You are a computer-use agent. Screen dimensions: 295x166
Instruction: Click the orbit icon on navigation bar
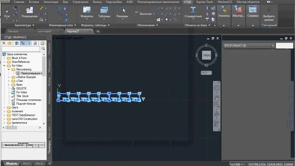217,114
